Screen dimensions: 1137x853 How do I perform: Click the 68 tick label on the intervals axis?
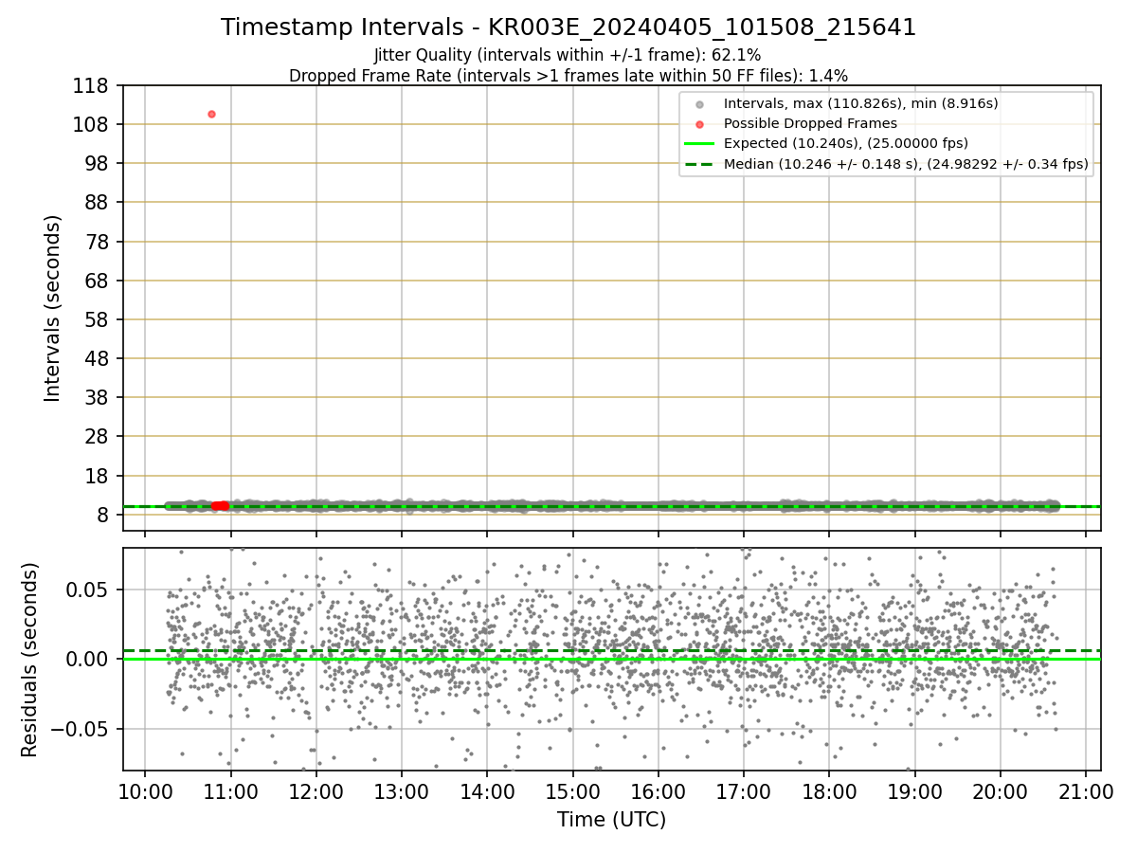point(99,281)
